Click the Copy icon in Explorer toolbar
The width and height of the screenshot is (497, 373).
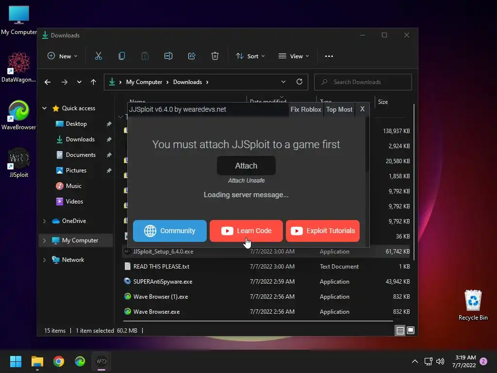click(x=122, y=56)
